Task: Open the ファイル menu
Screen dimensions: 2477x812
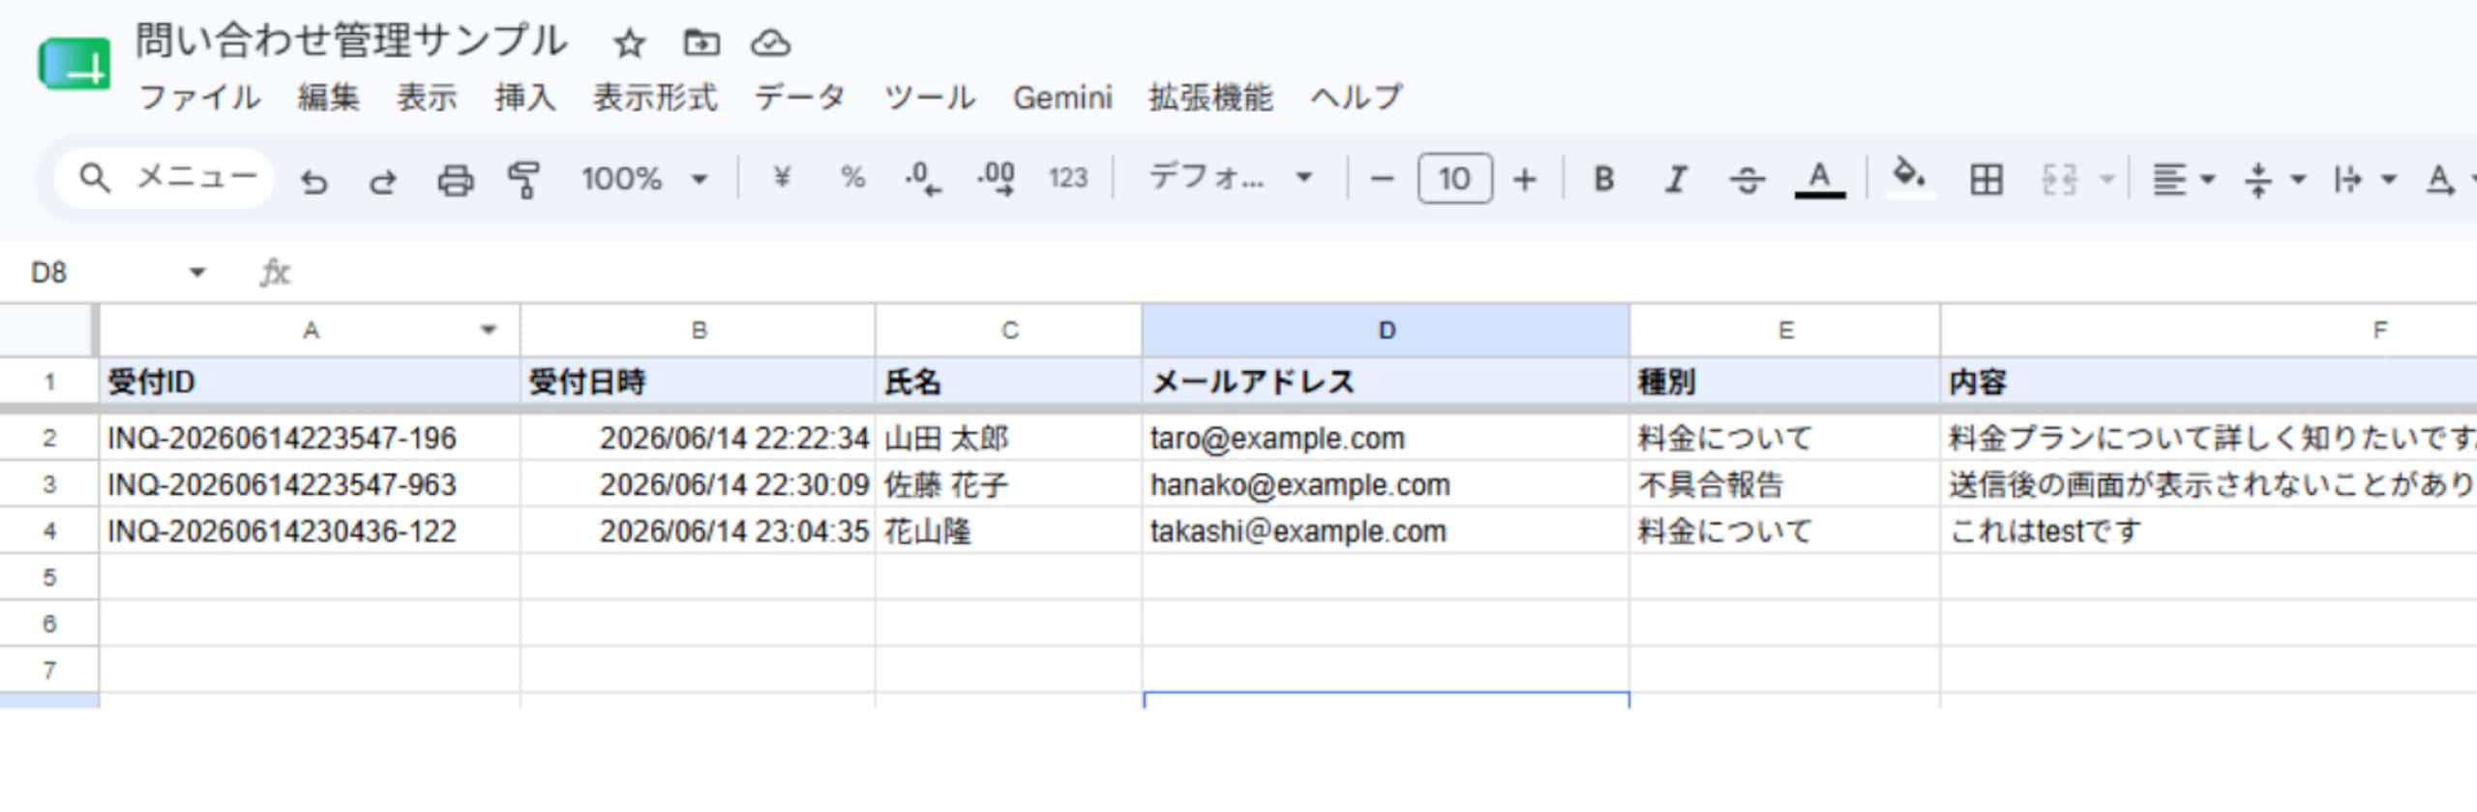Action: pos(200,98)
